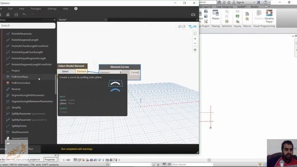Image resolution: width=297 pixels, height=167 pixels.
Task: Select PointsAtEqualSegmentLength in library
Action: tap(29, 58)
